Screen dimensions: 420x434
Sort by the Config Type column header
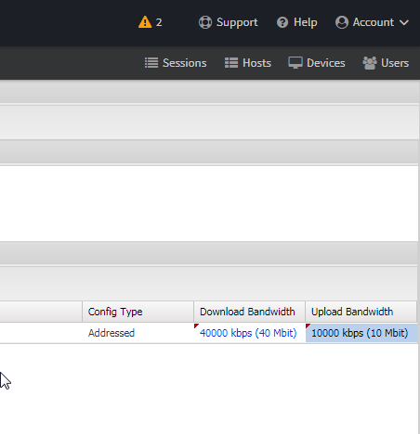tap(138, 312)
